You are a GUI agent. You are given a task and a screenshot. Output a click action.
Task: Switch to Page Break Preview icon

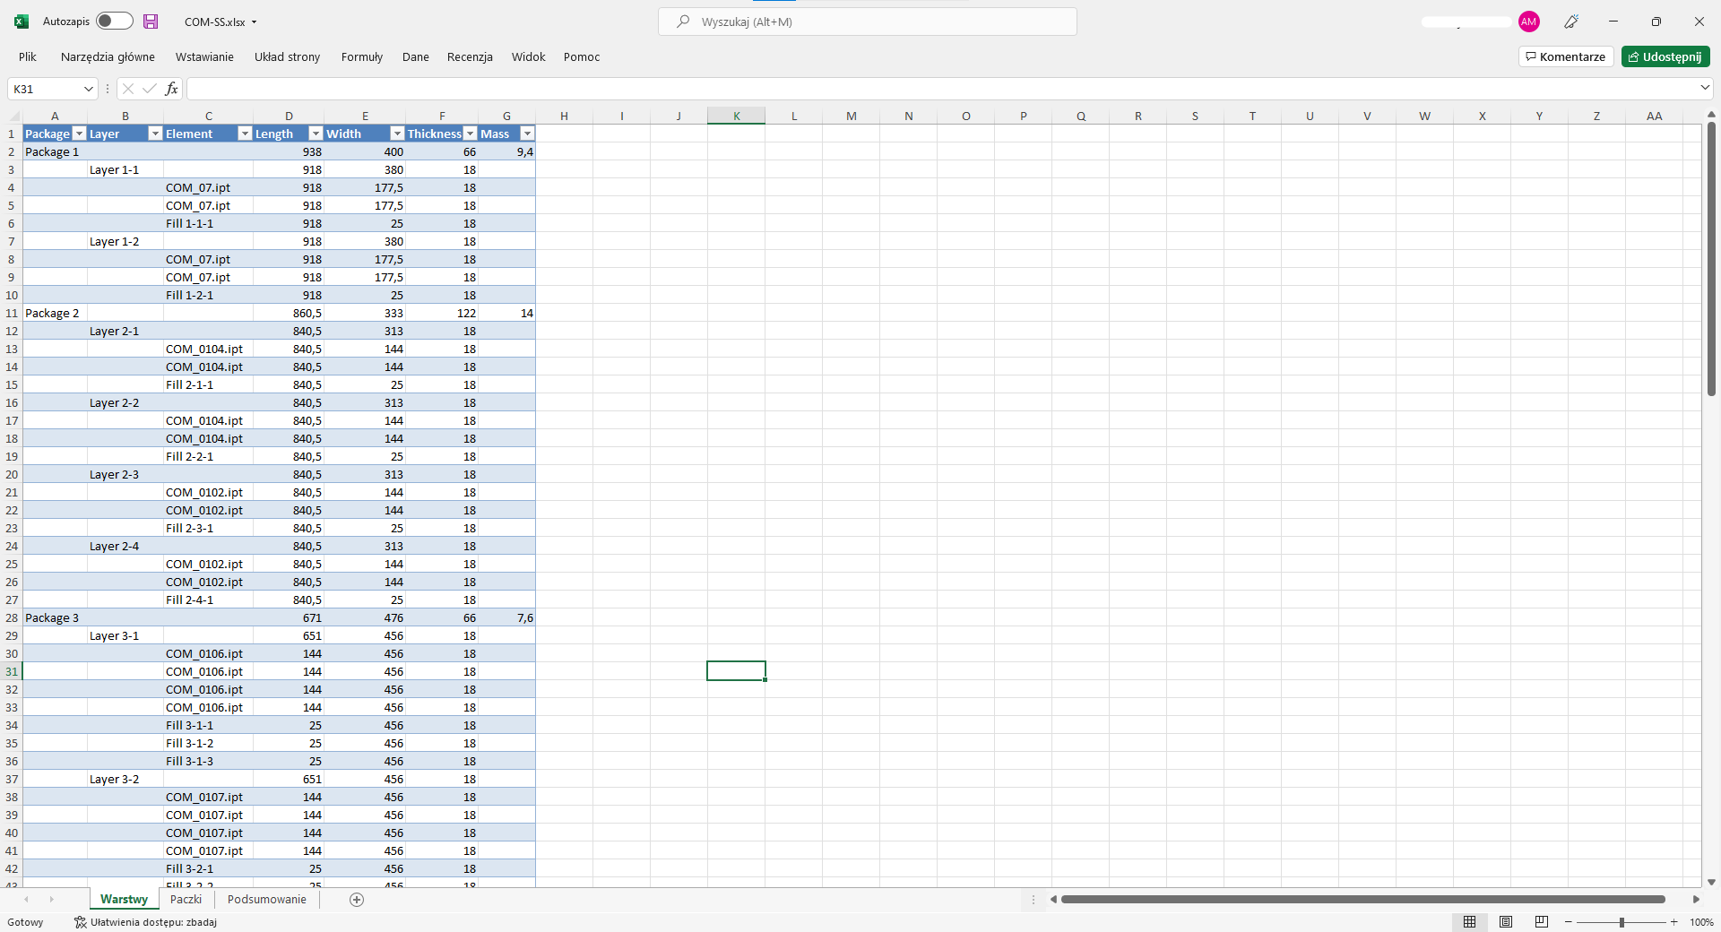click(x=1542, y=922)
